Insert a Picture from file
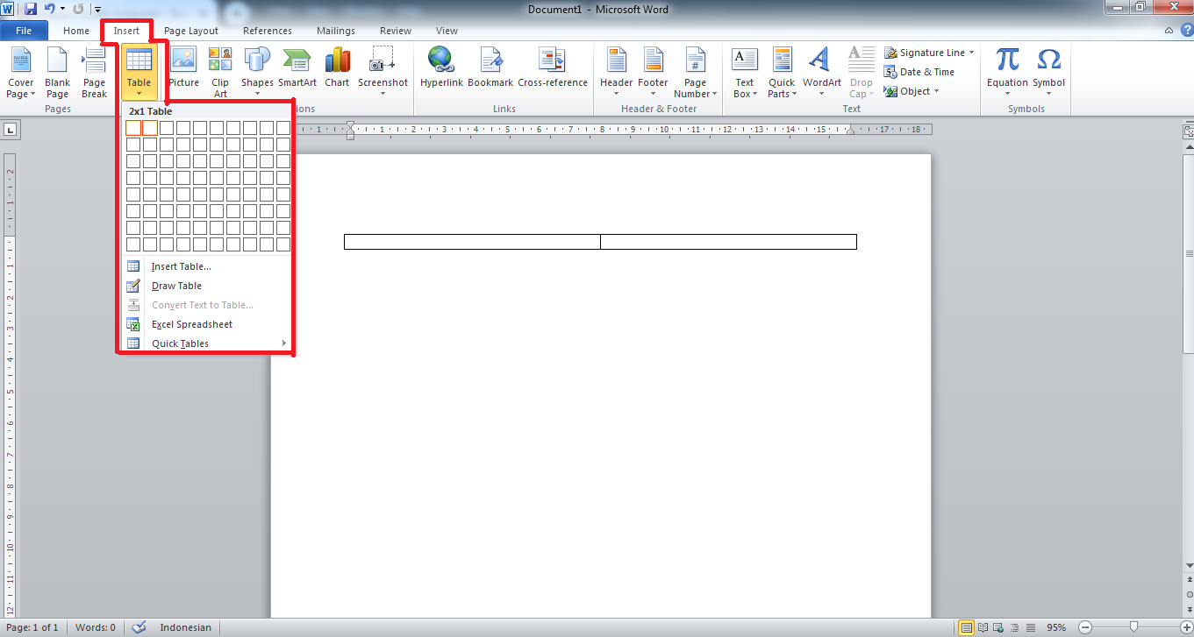 pos(183,70)
